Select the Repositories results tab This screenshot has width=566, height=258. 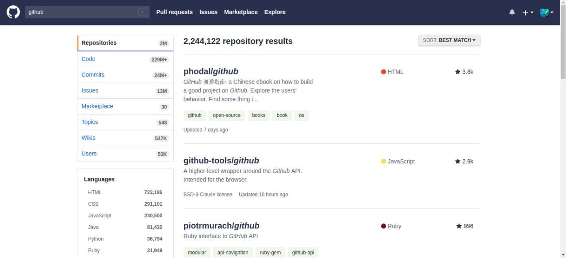point(126,43)
